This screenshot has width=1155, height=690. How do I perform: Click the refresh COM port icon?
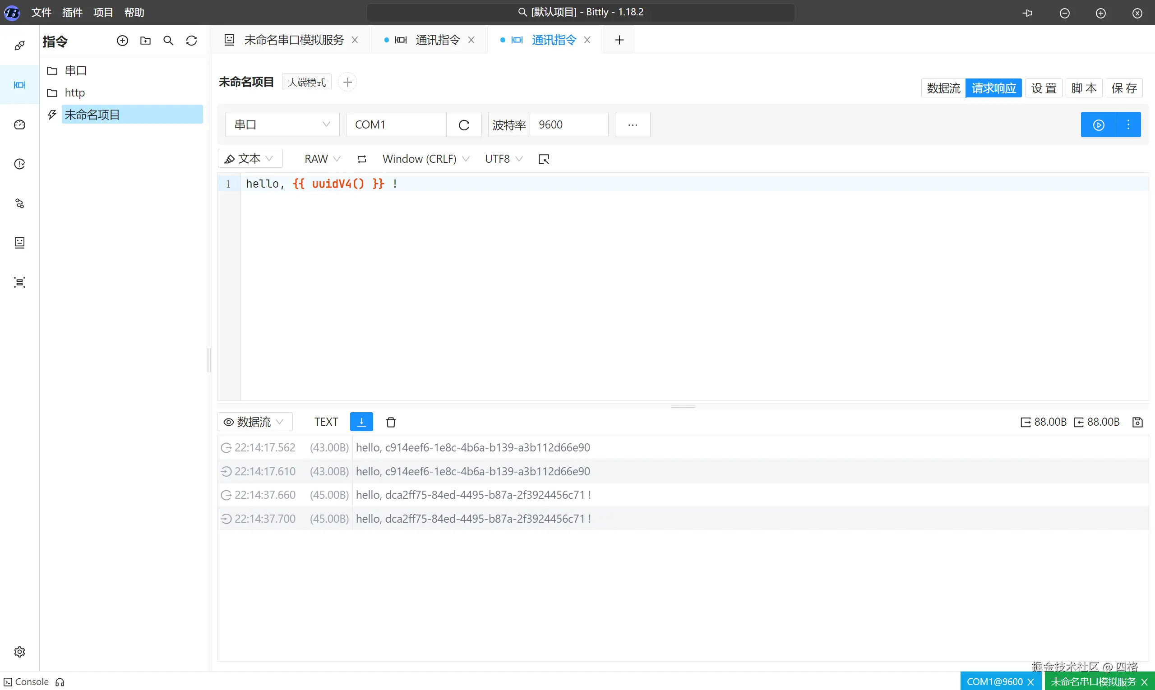(x=464, y=124)
